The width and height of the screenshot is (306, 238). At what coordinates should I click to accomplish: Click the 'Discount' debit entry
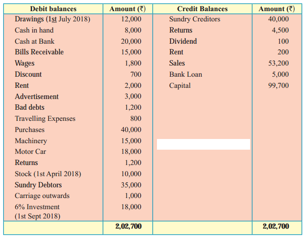click(x=28, y=74)
